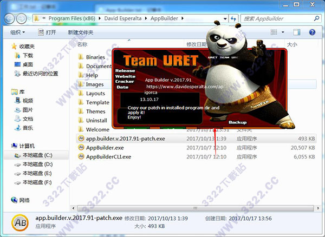Screen dimensions: 325x237
Task: Click the 2017/10/7 date of AppBuilder.exe
Action: point(206,148)
